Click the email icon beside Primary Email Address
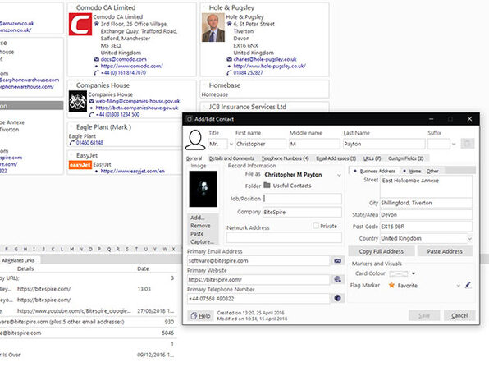Image resolution: width=489 pixels, height=367 pixels. (x=337, y=260)
